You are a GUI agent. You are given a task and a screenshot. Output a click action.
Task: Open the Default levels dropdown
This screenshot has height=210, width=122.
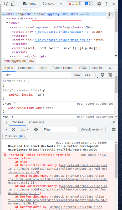[92, 129]
